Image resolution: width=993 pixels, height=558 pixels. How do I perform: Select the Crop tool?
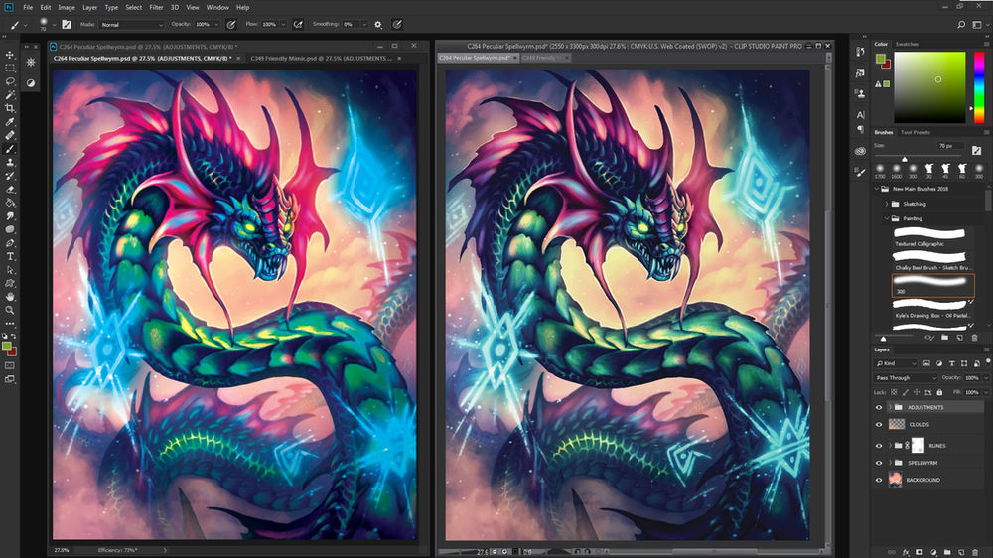coord(10,108)
